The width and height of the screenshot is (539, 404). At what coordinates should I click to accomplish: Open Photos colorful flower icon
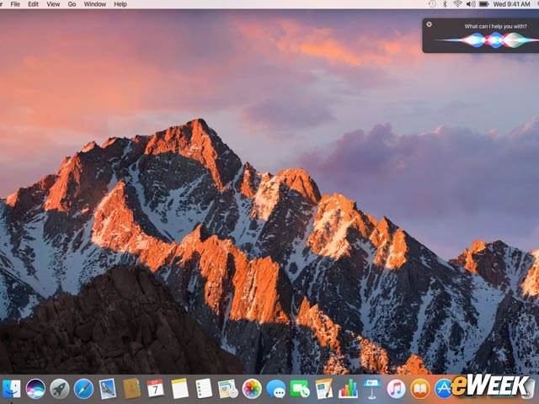[252, 389]
